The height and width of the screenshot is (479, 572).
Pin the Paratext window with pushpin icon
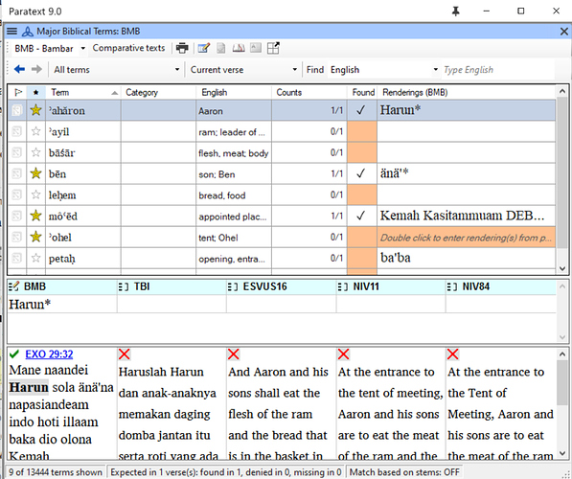(456, 11)
